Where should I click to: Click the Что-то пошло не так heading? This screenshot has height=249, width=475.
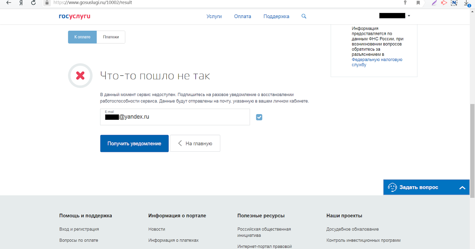155,75
